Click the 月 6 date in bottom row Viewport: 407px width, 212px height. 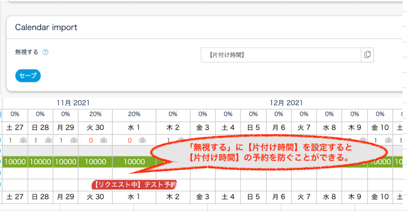coord(279,197)
